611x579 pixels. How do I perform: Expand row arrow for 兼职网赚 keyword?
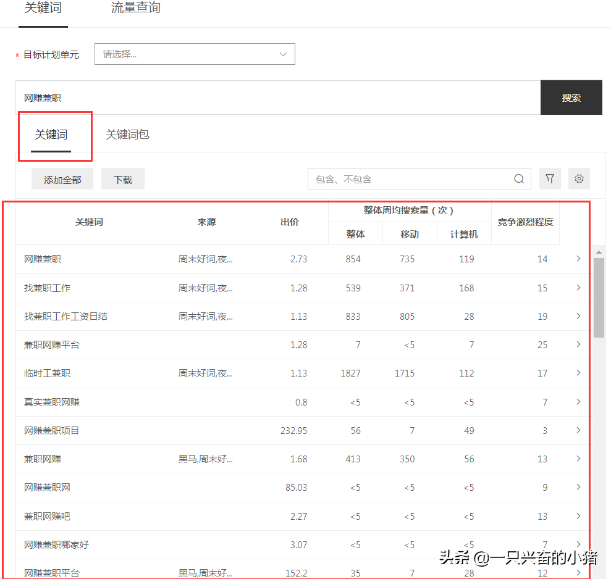click(x=578, y=458)
